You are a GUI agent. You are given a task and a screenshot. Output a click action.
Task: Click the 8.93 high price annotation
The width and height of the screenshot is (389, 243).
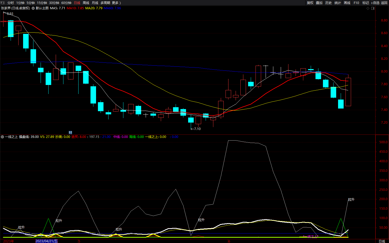click(10, 14)
